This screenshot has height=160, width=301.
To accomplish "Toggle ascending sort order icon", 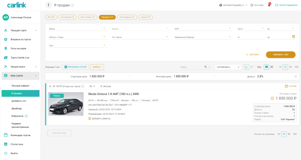I will 246,67.
